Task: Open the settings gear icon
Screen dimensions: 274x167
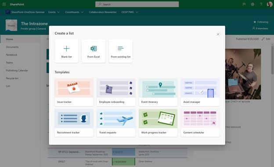Action: coord(252,4)
